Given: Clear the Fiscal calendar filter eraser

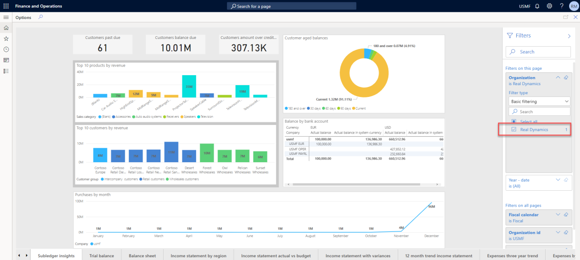Looking at the screenshot, I should tap(565, 215).
